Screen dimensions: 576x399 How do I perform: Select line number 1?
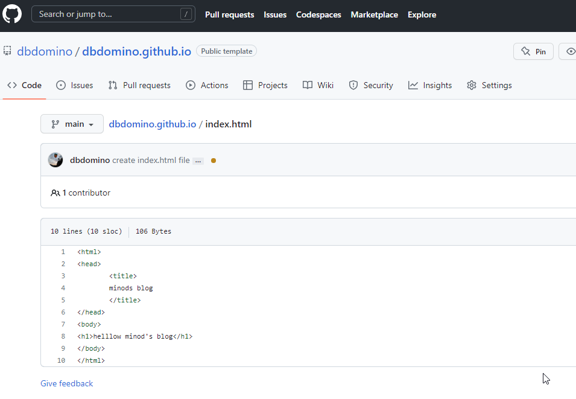click(x=63, y=252)
